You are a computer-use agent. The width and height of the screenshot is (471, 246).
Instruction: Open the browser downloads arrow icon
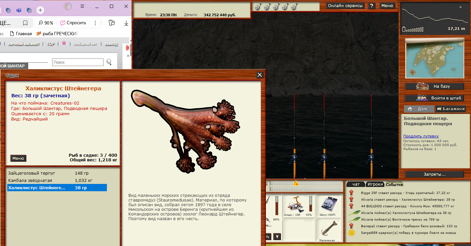[126, 23]
